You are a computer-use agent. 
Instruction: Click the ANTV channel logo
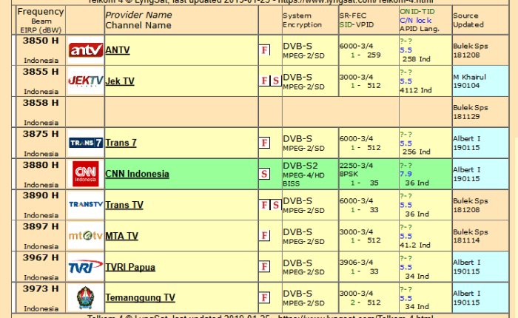click(x=86, y=50)
